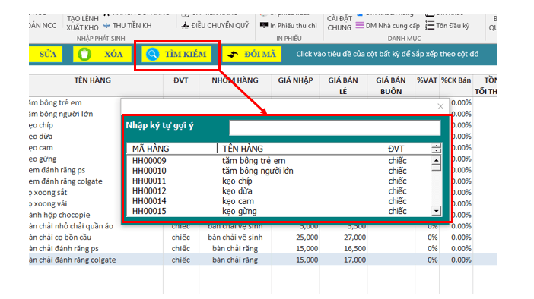The width and height of the screenshot is (534, 299).
Task: Open CÀI ĐẶT CHUNG settings
Action: point(339,23)
